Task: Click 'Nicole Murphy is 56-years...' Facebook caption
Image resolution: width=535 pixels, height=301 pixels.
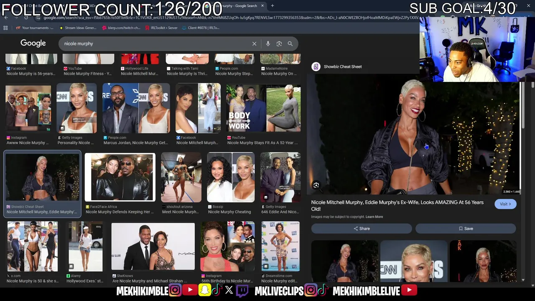Action: (31, 74)
